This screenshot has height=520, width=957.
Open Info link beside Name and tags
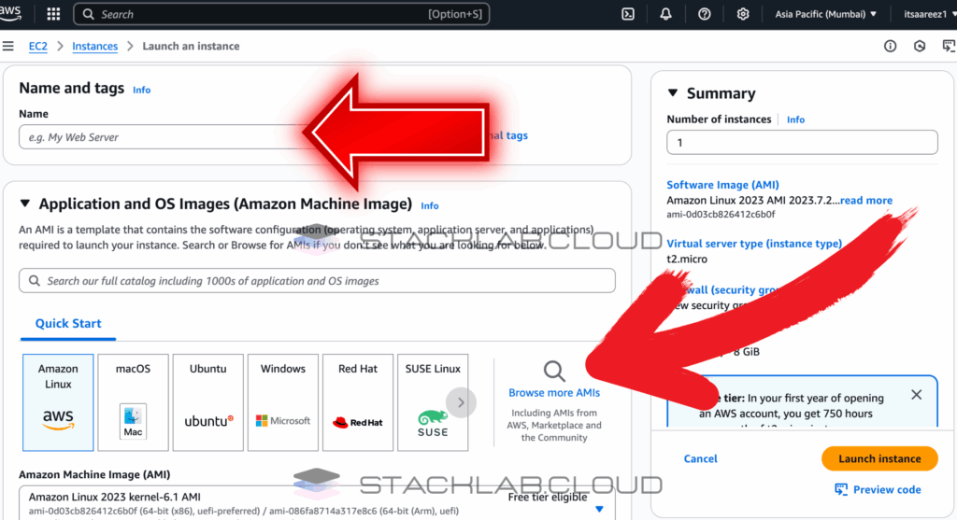(142, 90)
